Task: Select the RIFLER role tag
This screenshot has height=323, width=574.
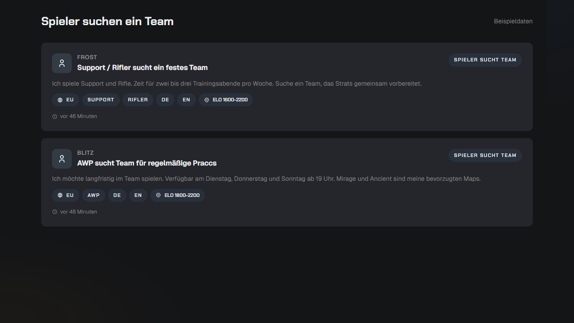Action: coord(138,100)
